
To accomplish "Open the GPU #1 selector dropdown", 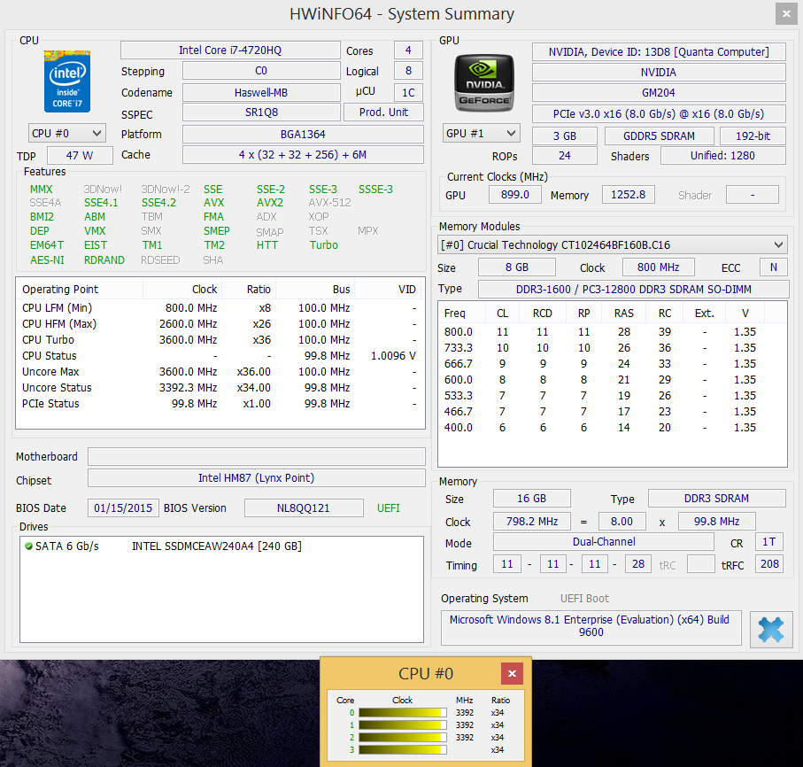I will (482, 133).
